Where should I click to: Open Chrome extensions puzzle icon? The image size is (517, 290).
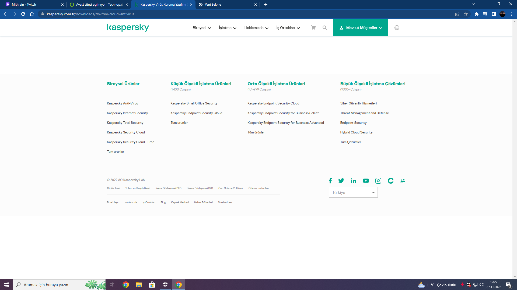coord(476,14)
